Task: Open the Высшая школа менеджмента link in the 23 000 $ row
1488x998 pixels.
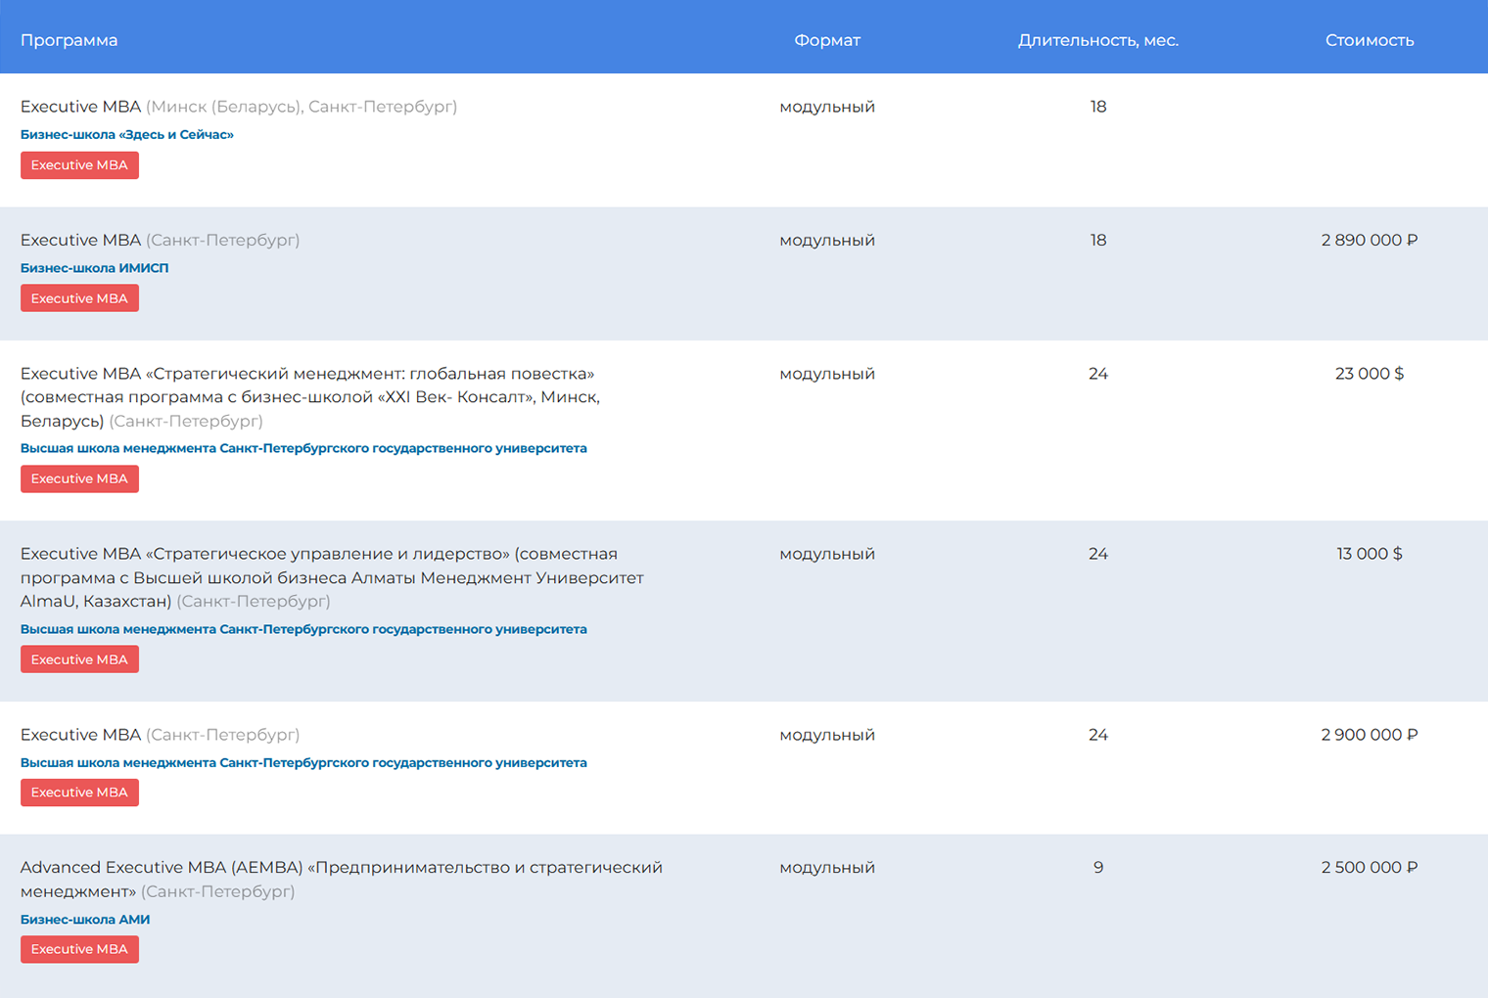Action: tap(303, 448)
